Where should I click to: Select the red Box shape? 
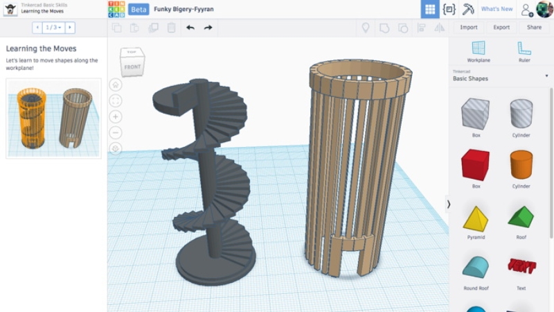click(476, 165)
